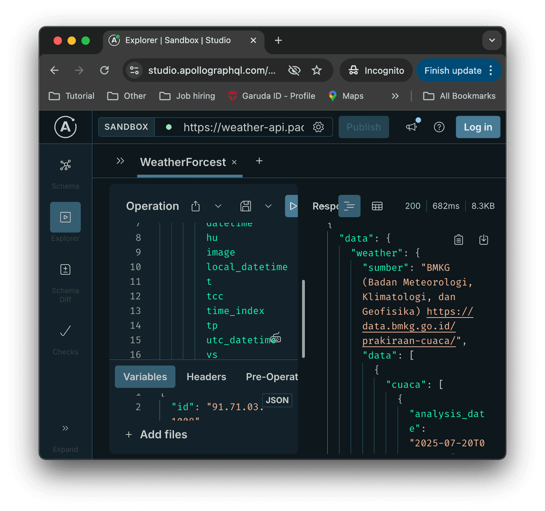Select the WeatherForcest operation tab

183,162
